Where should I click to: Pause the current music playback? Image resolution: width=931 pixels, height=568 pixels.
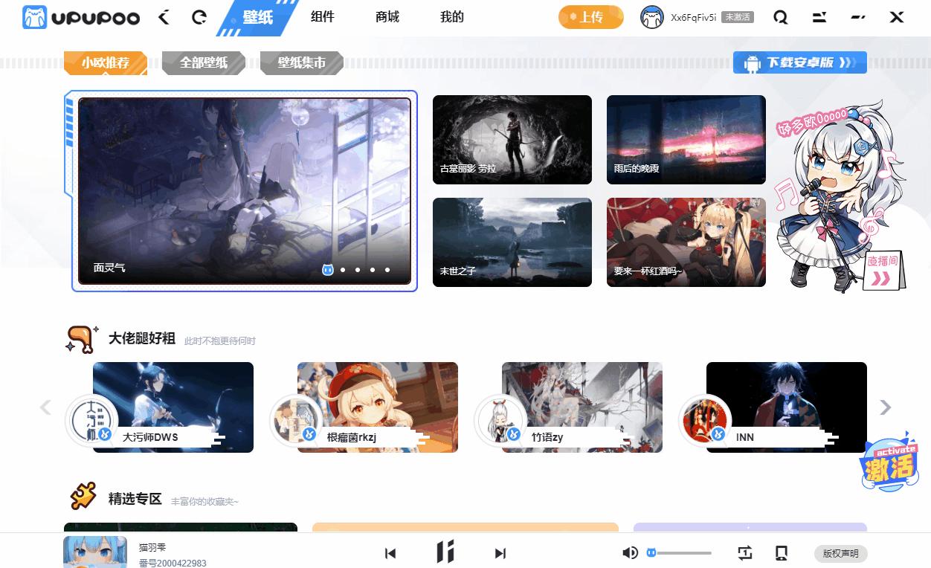445,553
